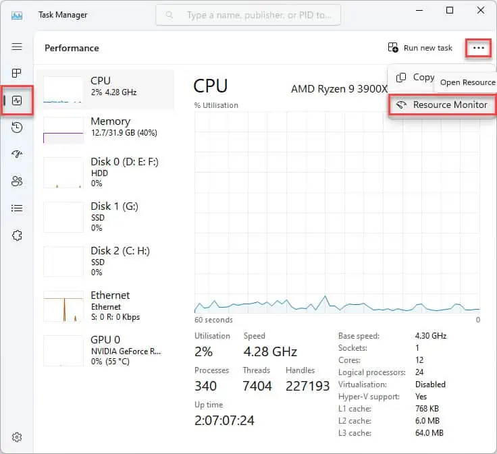Open Task Manager Settings gear
The image size is (497, 454).
pos(17,437)
